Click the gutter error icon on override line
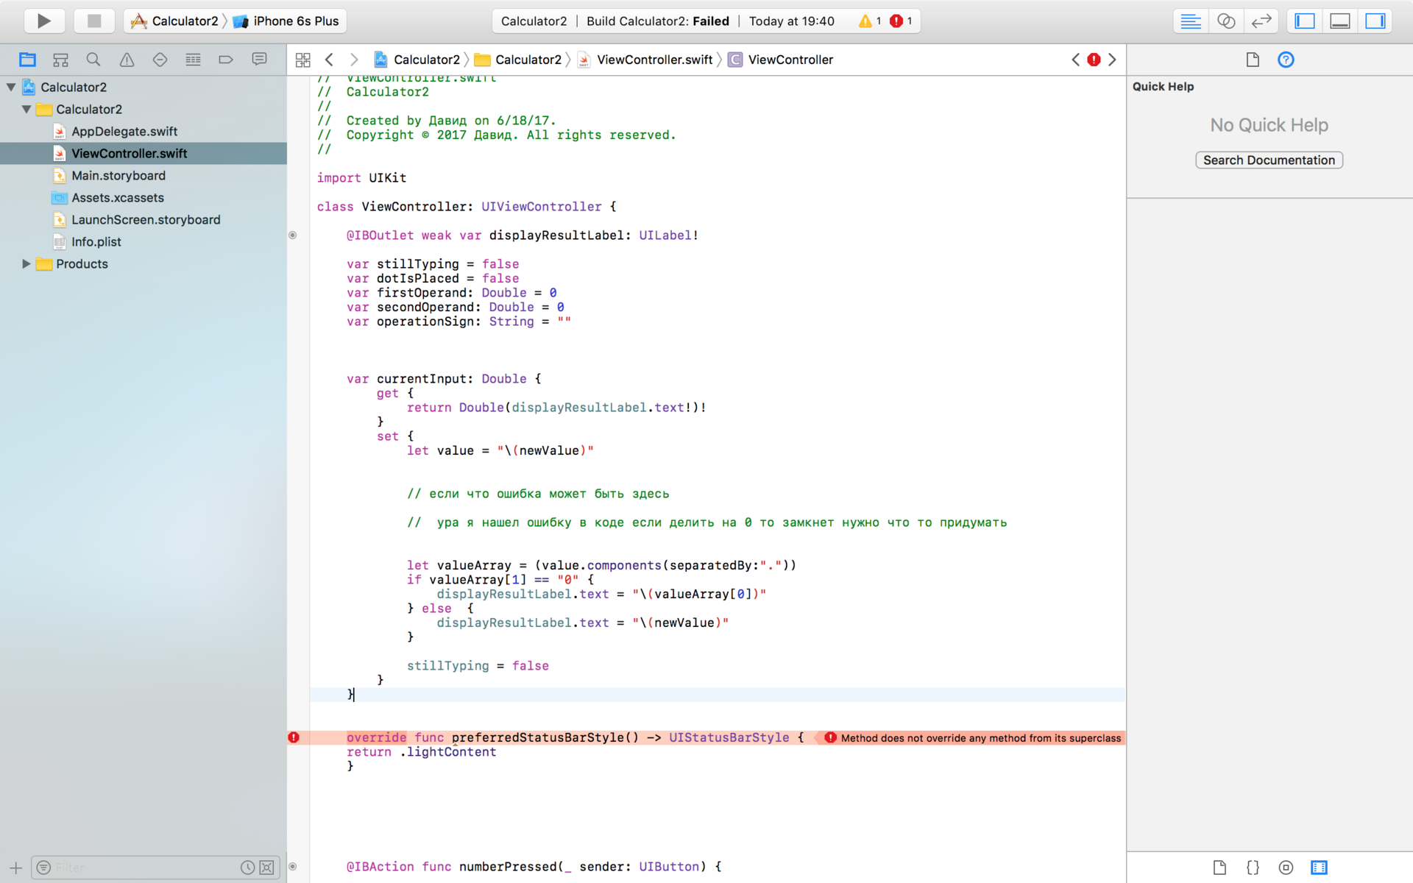The image size is (1413, 883). [x=294, y=737]
